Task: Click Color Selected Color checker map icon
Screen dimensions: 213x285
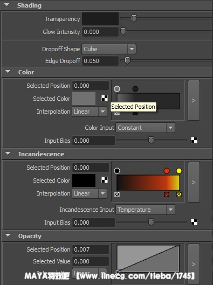Action: tap(105, 98)
